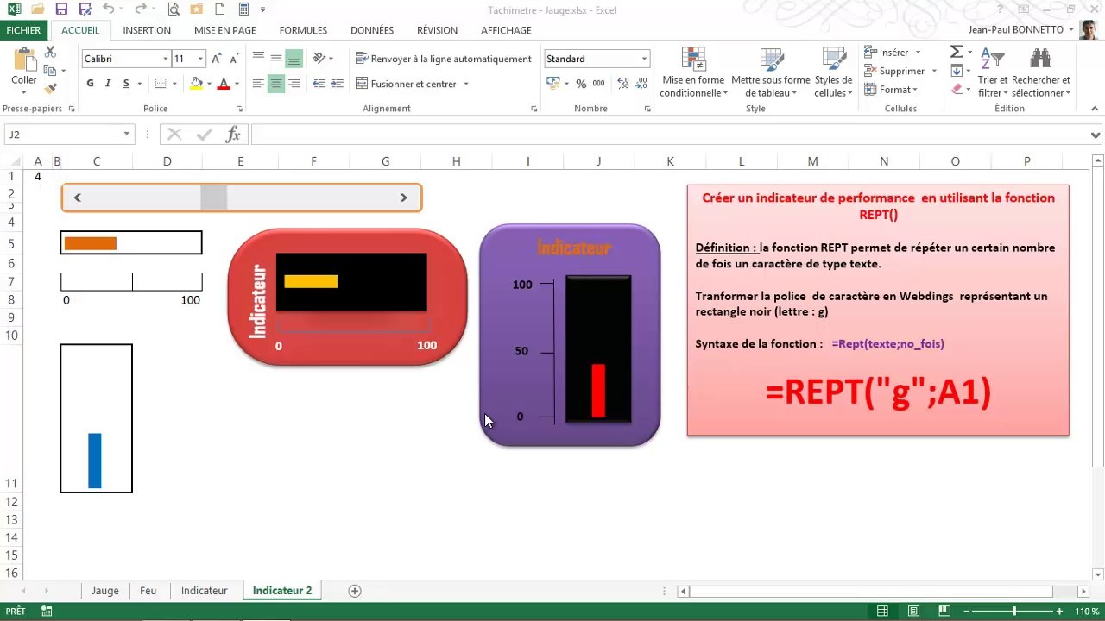Click the zoom slider in the status bar
The width and height of the screenshot is (1105, 621).
[1014, 612]
